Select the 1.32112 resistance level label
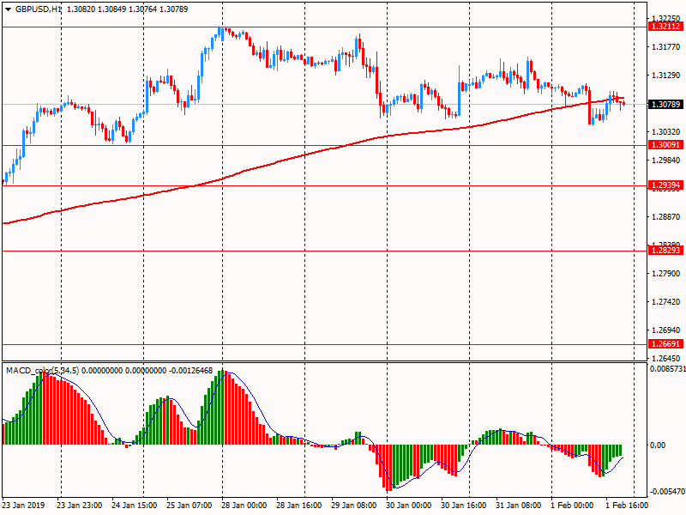Image resolution: width=686 pixels, height=515 pixels. tap(665, 27)
